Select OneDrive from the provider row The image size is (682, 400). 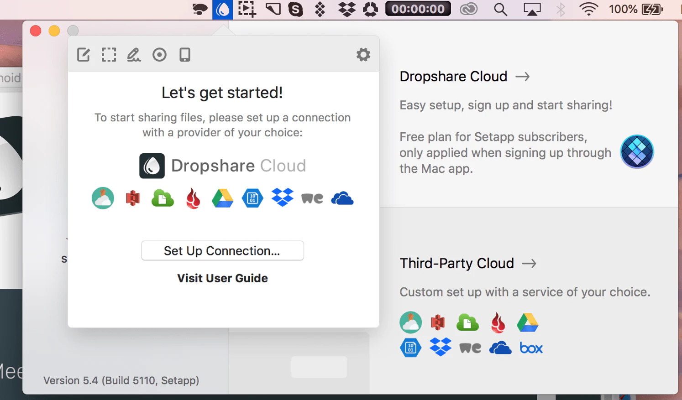click(342, 197)
